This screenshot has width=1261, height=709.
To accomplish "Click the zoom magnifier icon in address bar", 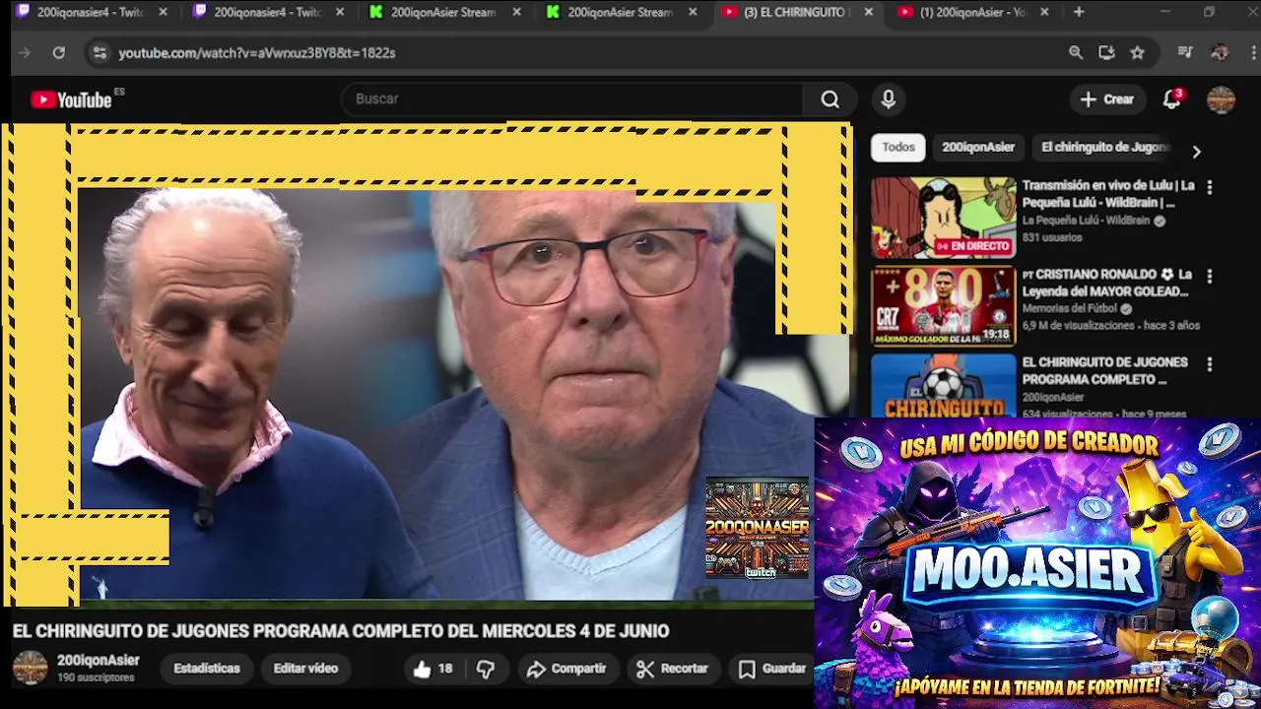I will [1076, 53].
